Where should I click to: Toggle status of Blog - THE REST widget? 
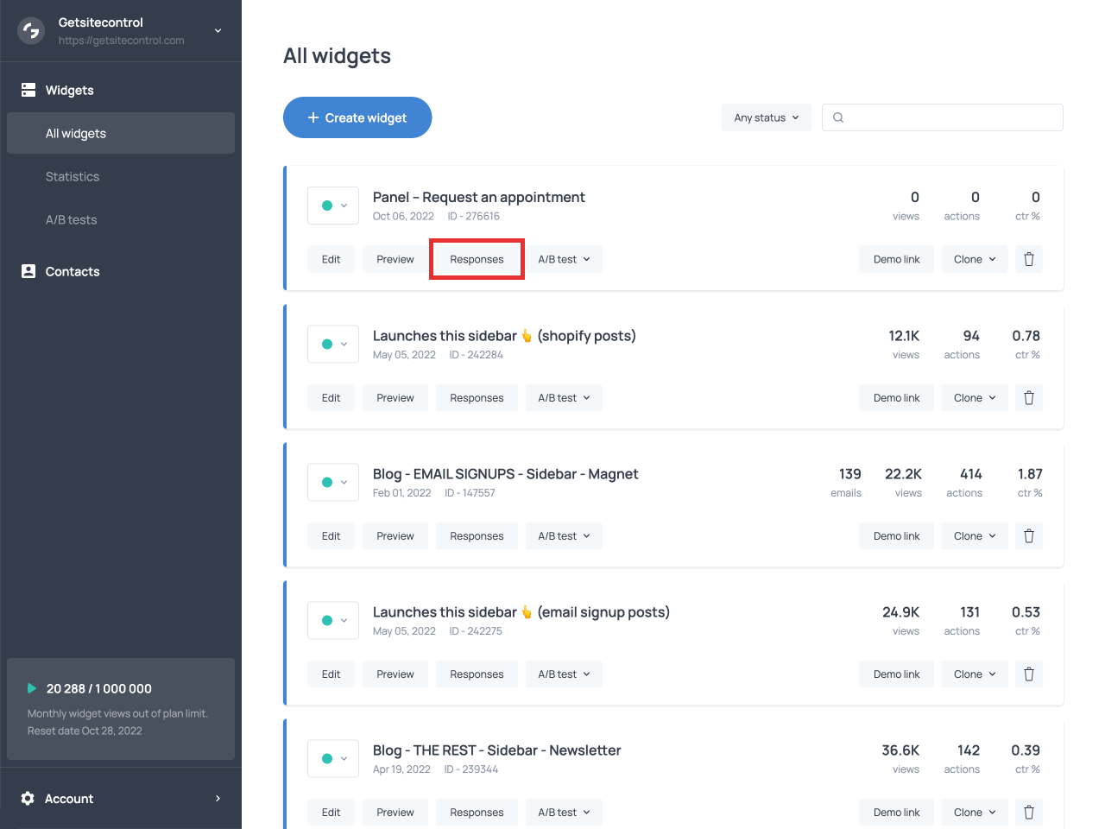click(333, 758)
